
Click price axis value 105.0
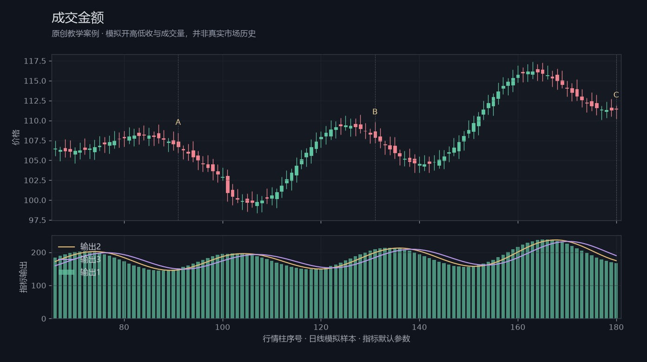[35, 161]
